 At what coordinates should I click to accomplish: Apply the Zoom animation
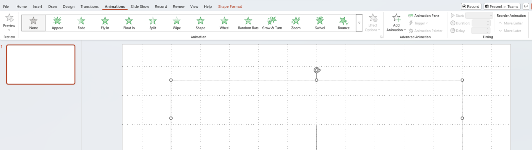tap(296, 23)
